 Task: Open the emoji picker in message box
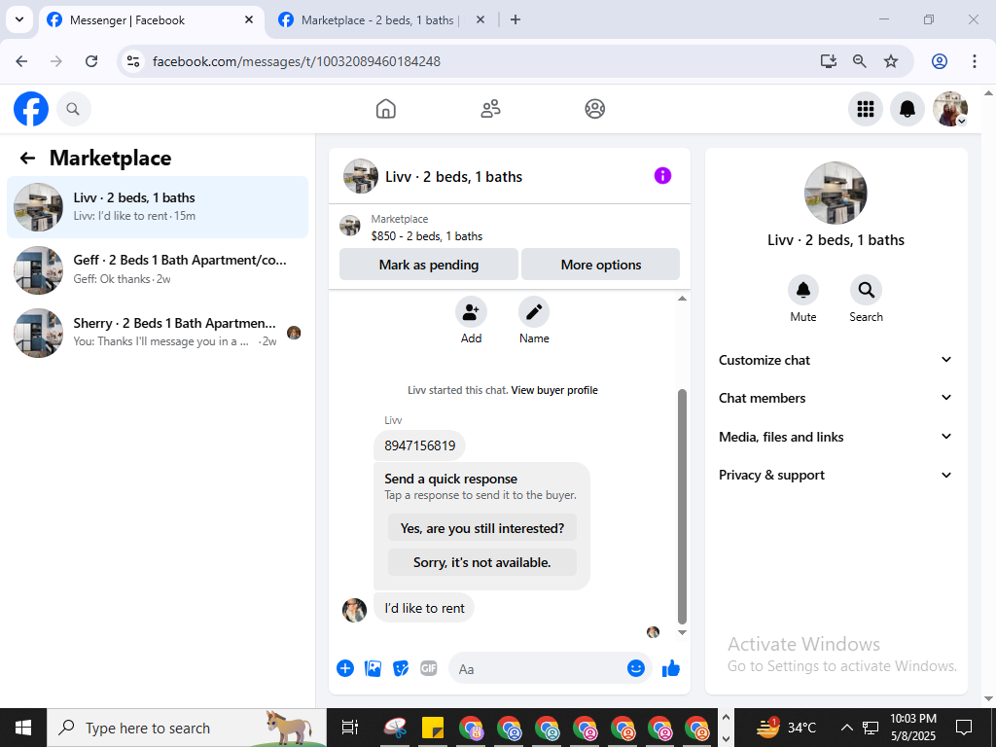pyautogui.click(x=636, y=668)
